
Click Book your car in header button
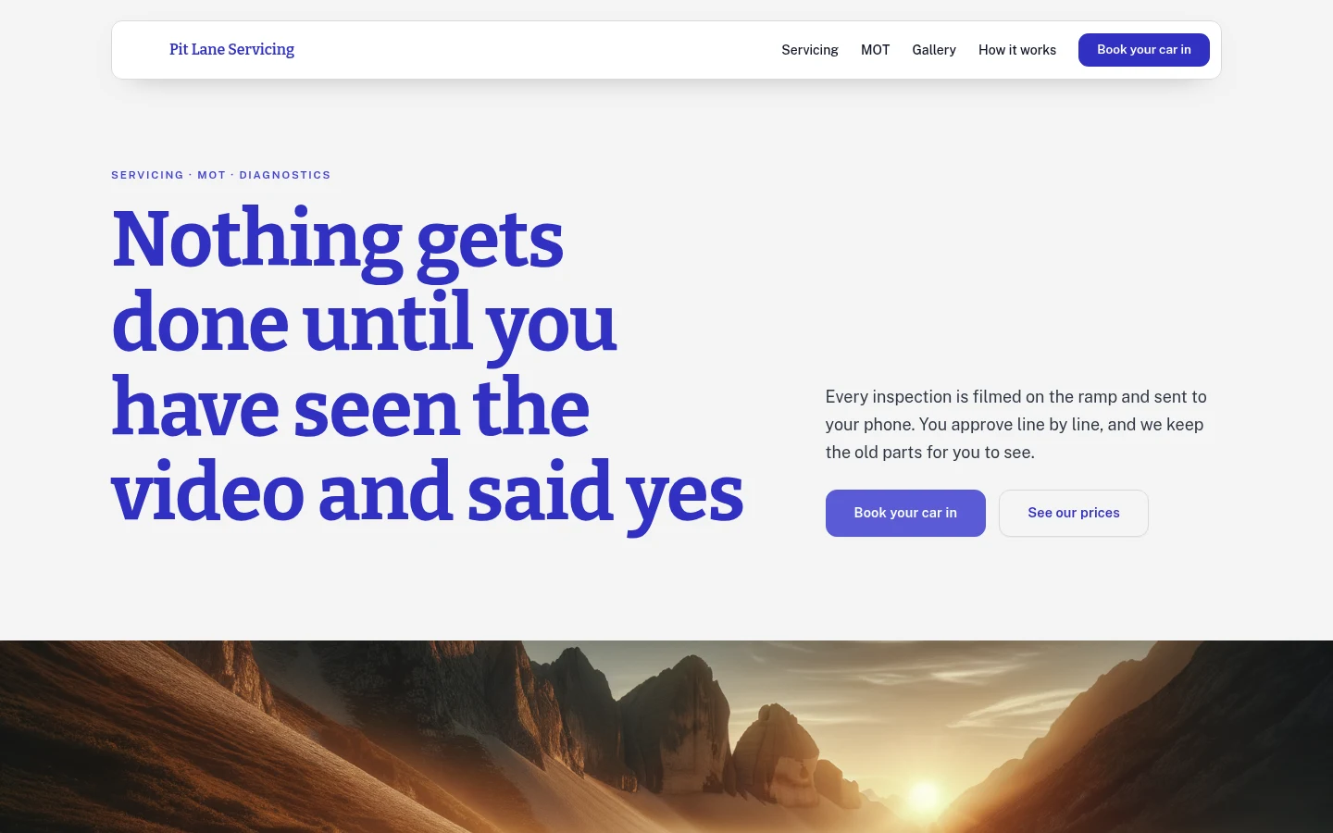(x=1144, y=50)
